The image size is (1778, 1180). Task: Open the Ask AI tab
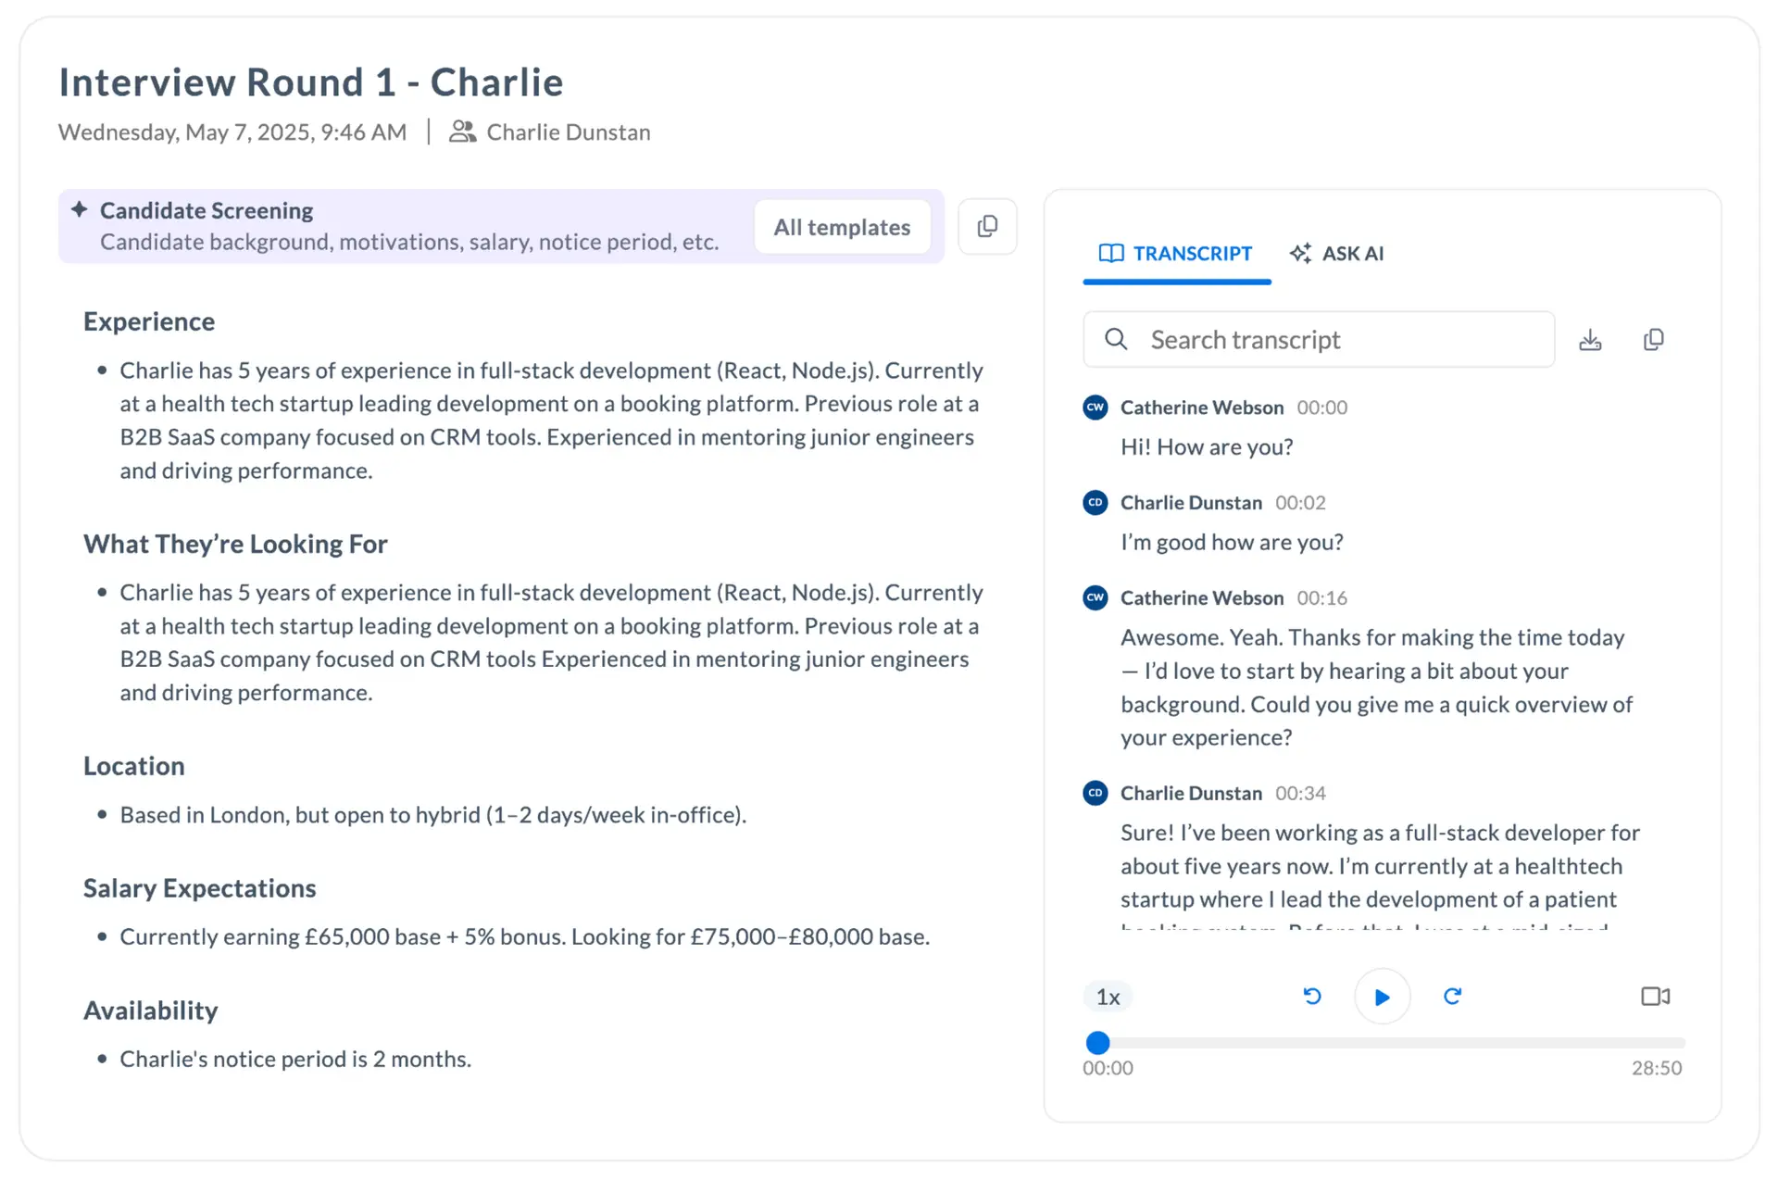pyautogui.click(x=1336, y=253)
